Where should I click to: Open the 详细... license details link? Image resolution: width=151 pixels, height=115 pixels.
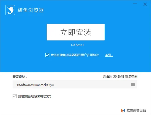(x=109, y=55)
